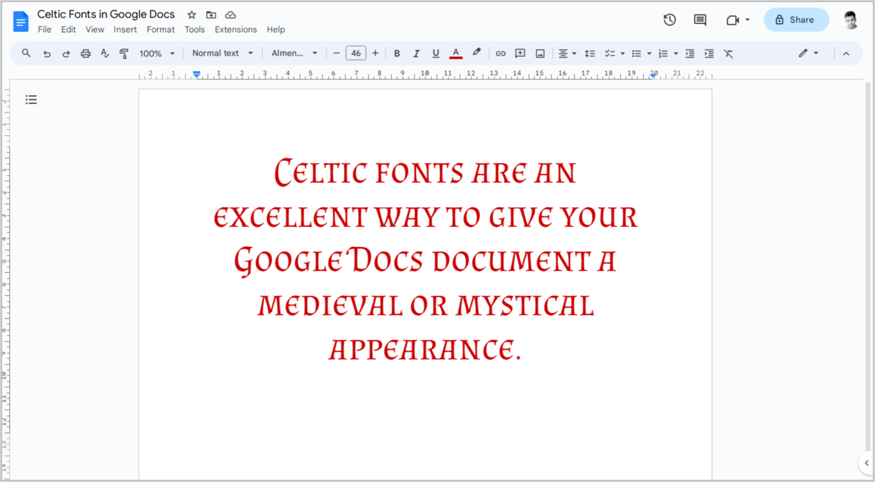Clear formatting from the text
Image resolution: width=875 pixels, height=482 pixels.
click(728, 53)
